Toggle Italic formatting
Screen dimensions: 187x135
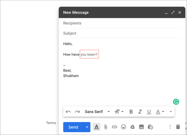140,112
